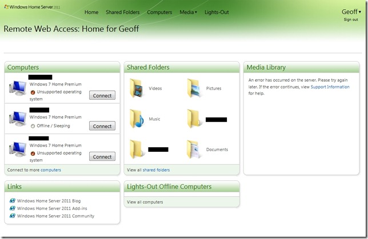This screenshot has width=368, height=239.
Task: Sign out of the Geoff account
Action: tap(350, 19)
